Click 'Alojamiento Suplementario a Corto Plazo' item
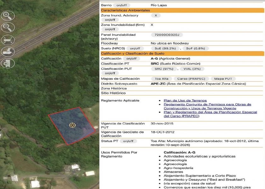This screenshot has width=265, height=189. pyautogui.click(x=199, y=176)
